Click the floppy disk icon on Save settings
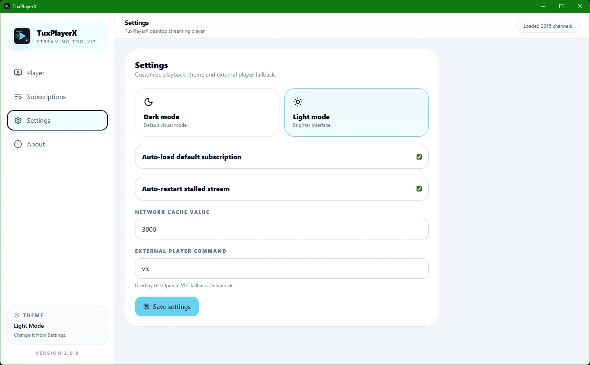Screen dimensions: 590x365 146,306
